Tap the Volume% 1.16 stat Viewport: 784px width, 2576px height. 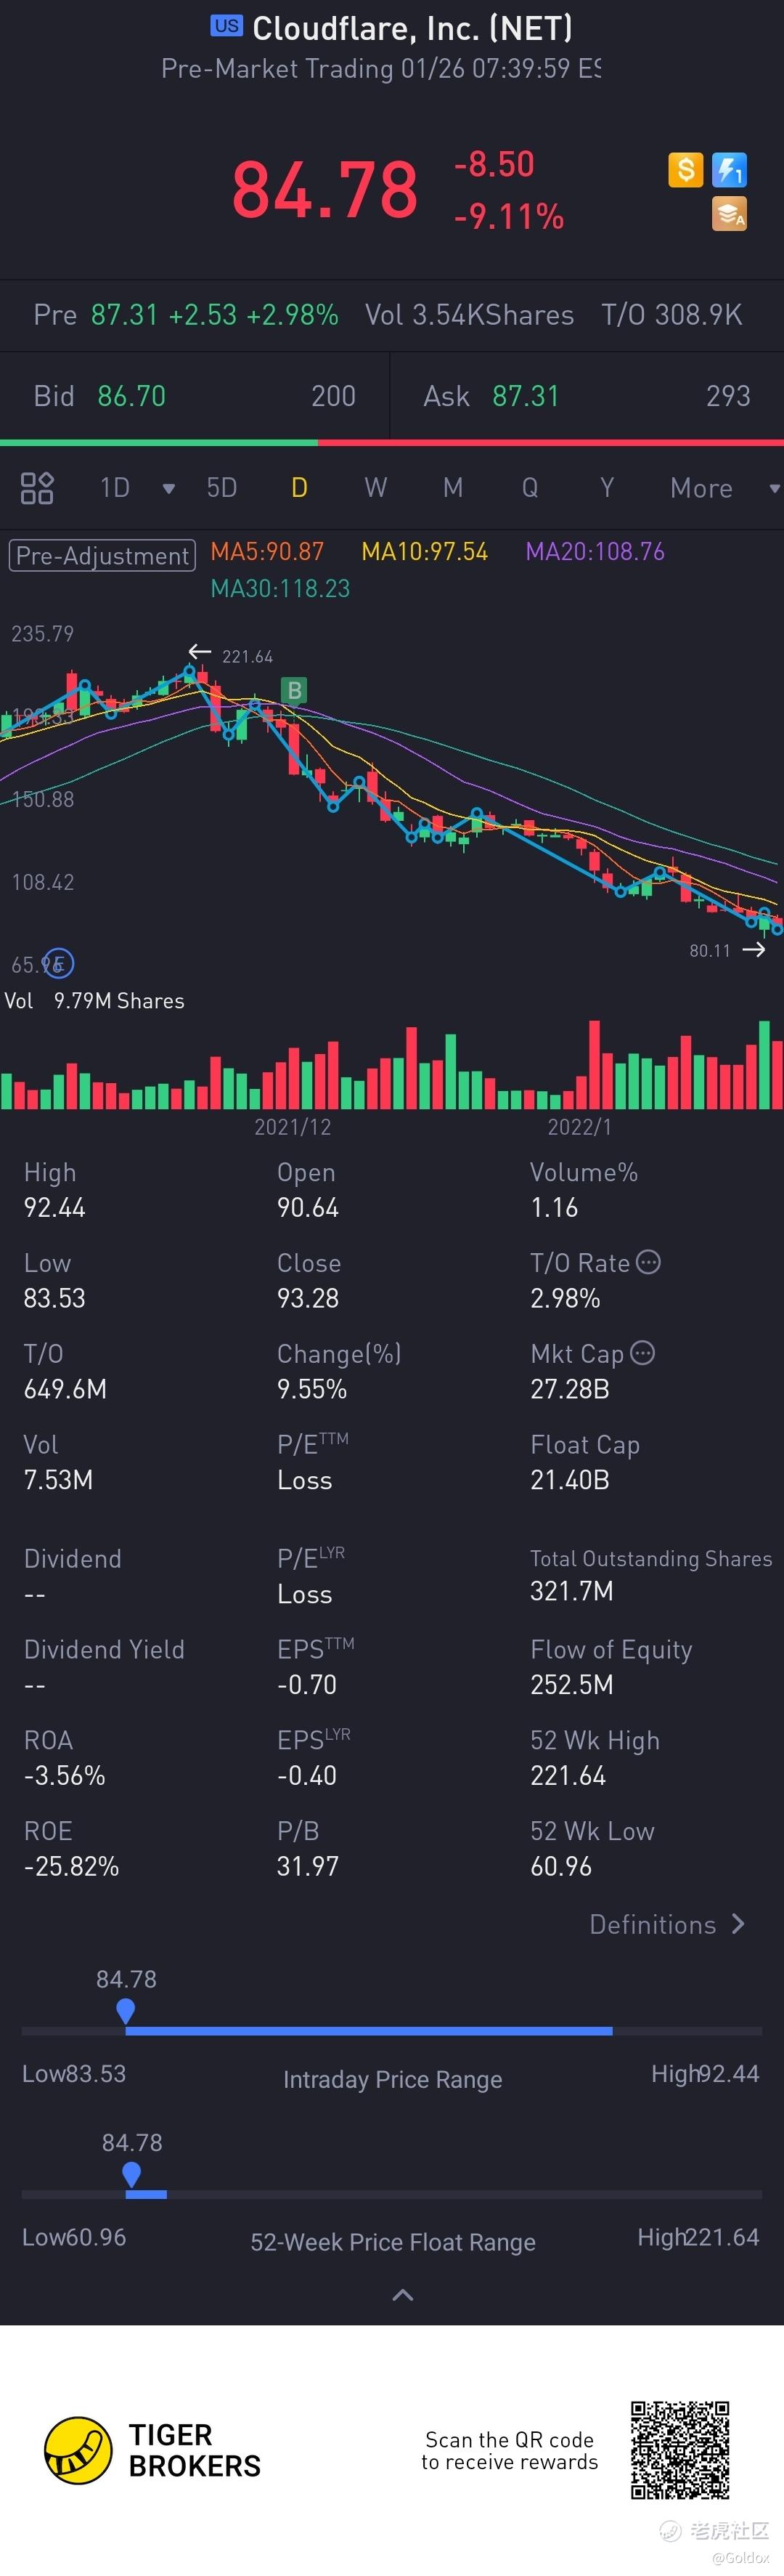coord(584,1190)
